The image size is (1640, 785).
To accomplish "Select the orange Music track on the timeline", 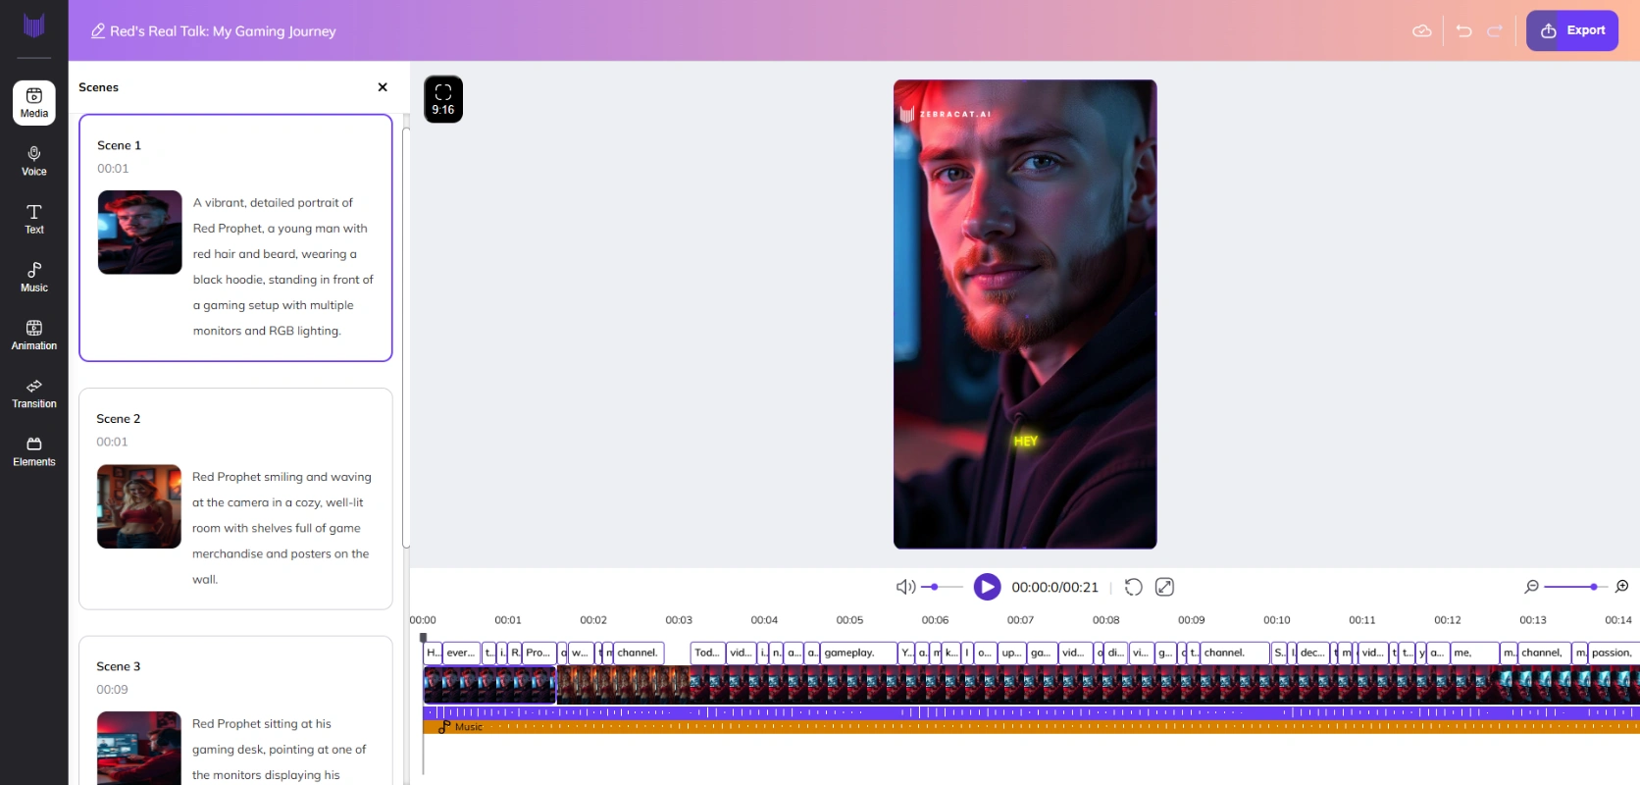I will coord(1031,727).
